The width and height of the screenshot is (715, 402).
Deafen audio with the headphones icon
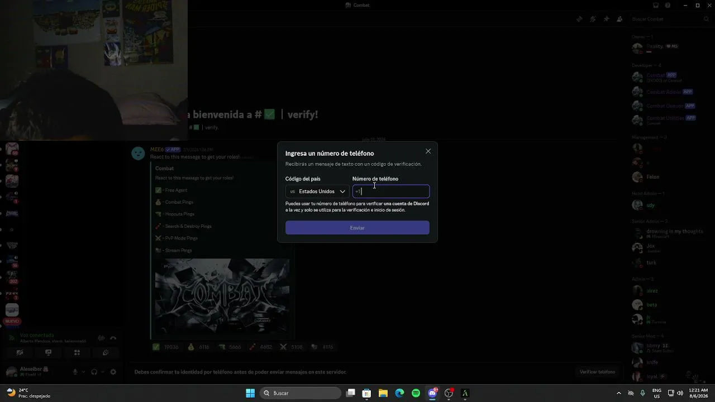click(x=94, y=372)
